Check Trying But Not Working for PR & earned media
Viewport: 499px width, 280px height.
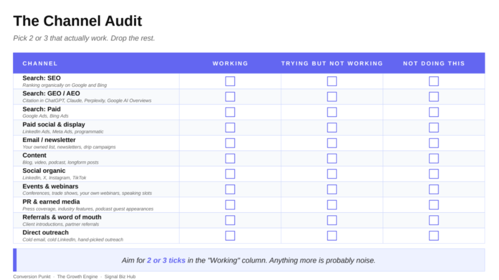point(332,205)
